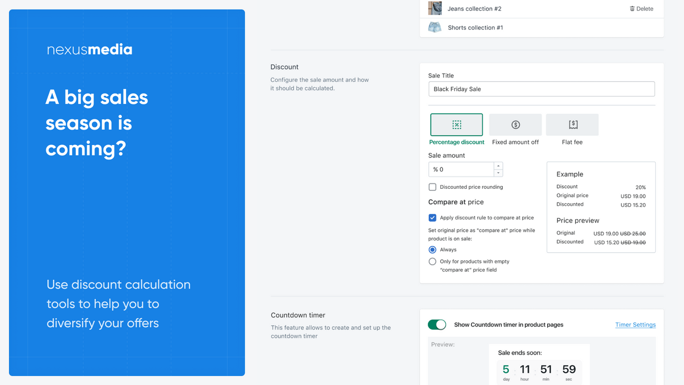Screen dimensions: 684x385
Task: Click the Shorts collection #1 thumbnail
Action: point(434,27)
